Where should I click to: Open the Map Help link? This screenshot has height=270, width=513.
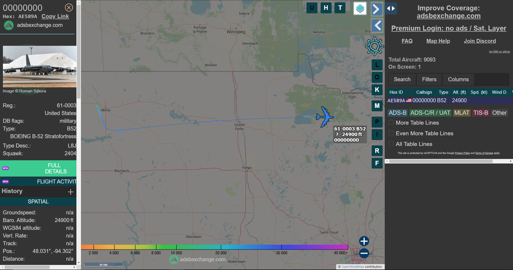(438, 41)
